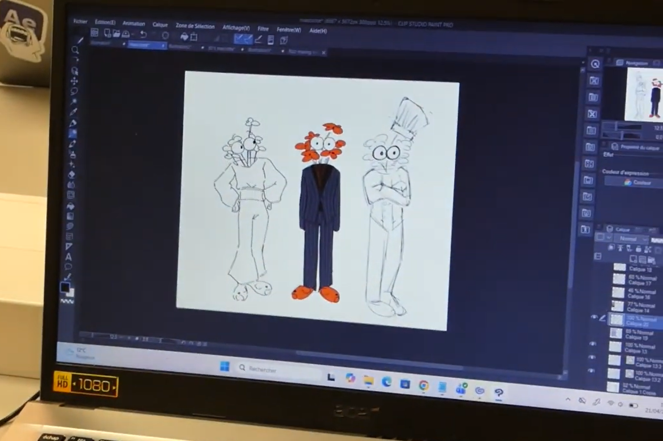Viewport: 663px width, 441px height.
Task: Select layer Calque 17
Action: [x=638, y=280]
